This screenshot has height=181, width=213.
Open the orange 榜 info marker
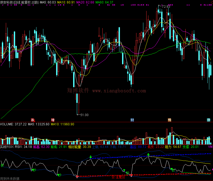tap(169, 120)
